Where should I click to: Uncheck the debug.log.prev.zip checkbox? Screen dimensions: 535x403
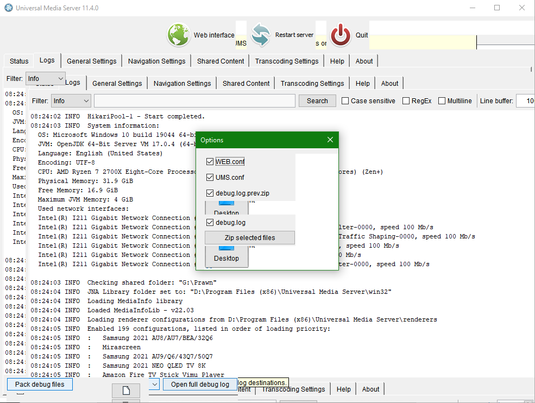(x=210, y=193)
